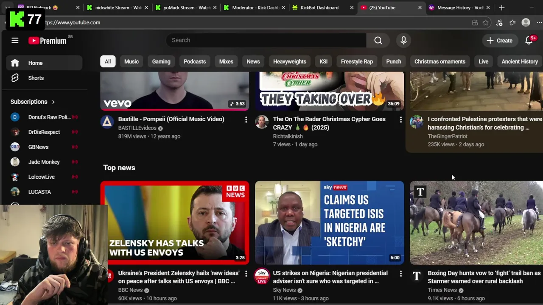Click TheGingerPatriot channel avatar
This screenshot has height=305, width=543.
(417, 122)
